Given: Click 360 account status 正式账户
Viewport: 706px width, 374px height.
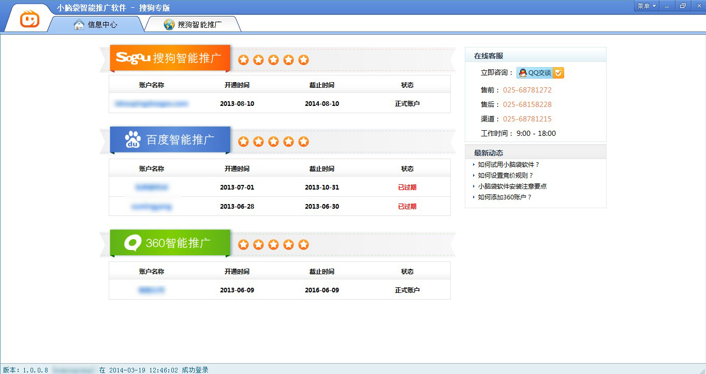Looking at the screenshot, I should [407, 290].
